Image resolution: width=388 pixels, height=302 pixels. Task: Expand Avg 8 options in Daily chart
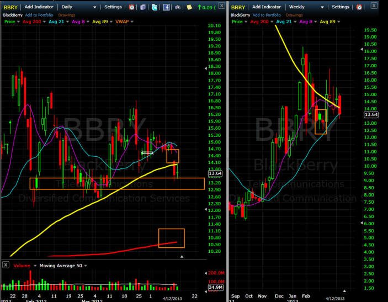[88, 22]
